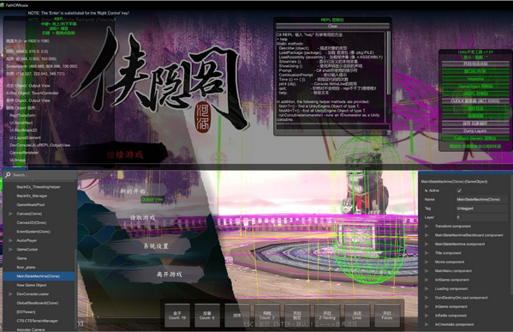Screen dimensions: 513x332
Task: Click the Fallback Generic 控制台 button
Action: coord(475,139)
